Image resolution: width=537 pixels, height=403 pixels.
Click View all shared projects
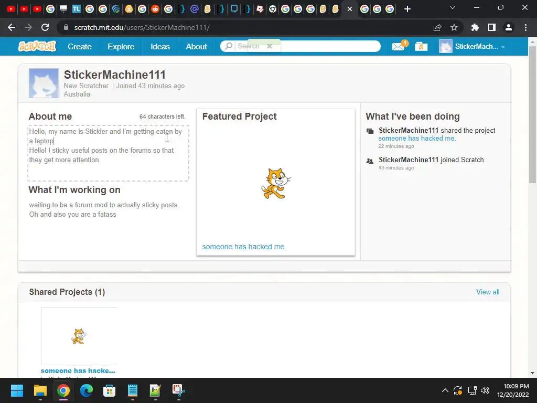pyautogui.click(x=488, y=292)
